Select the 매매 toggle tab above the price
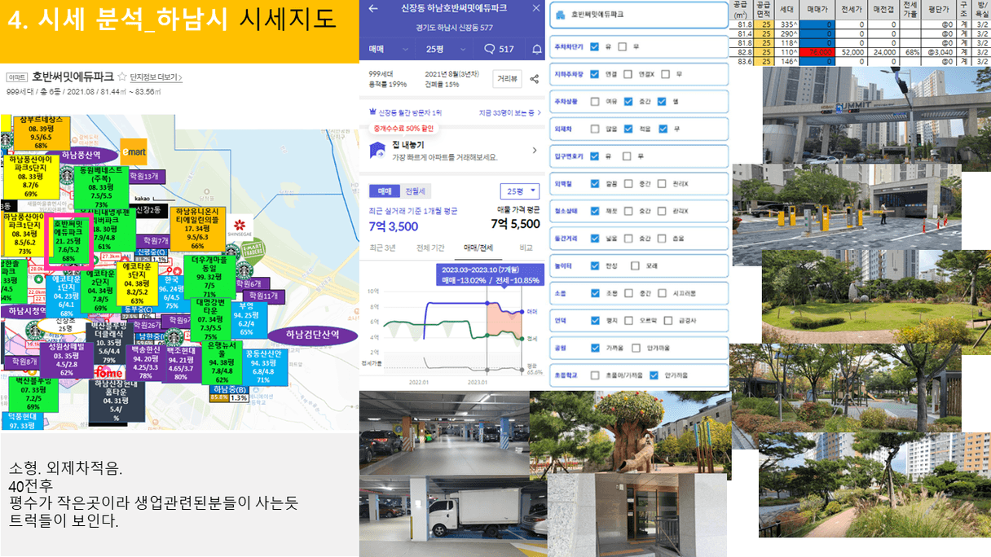The height and width of the screenshot is (557, 991). [x=383, y=191]
